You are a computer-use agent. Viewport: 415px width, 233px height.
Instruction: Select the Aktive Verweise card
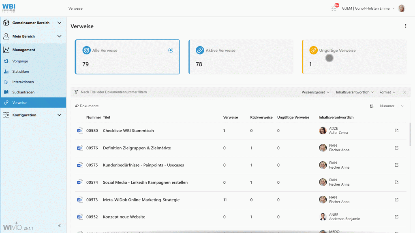click(241, 57)
